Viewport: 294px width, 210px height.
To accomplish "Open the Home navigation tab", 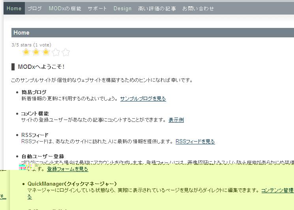I will pyautogui.click(x=14, y=8).
